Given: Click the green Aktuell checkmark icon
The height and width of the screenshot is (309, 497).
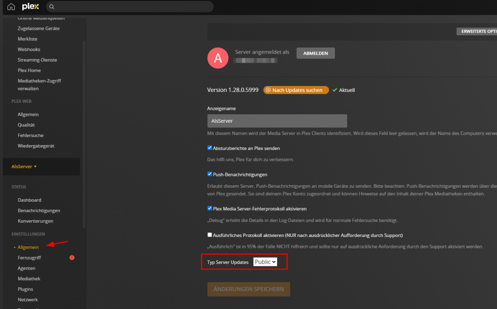Looking at the screenshot, I should coord(334,90).
